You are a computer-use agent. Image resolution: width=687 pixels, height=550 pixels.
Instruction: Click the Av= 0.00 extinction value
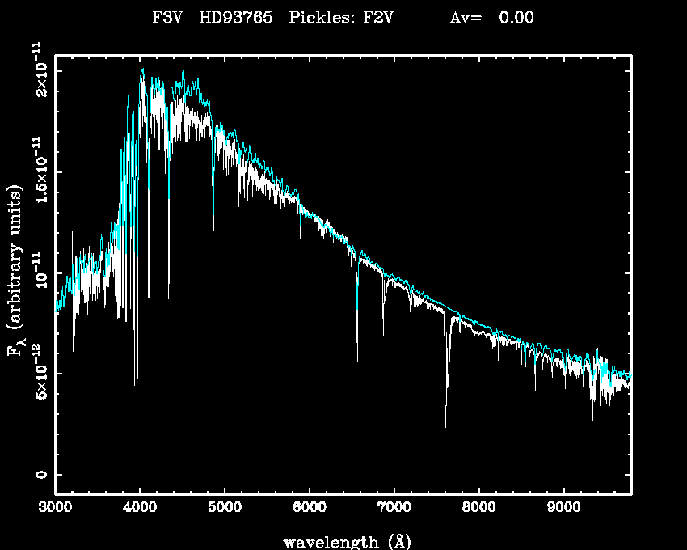pos(491,18)
